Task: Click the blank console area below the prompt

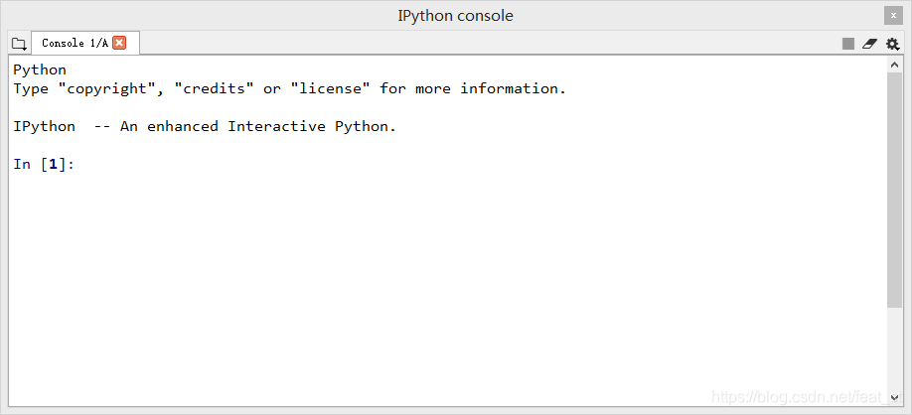Action: click(448, 285)
